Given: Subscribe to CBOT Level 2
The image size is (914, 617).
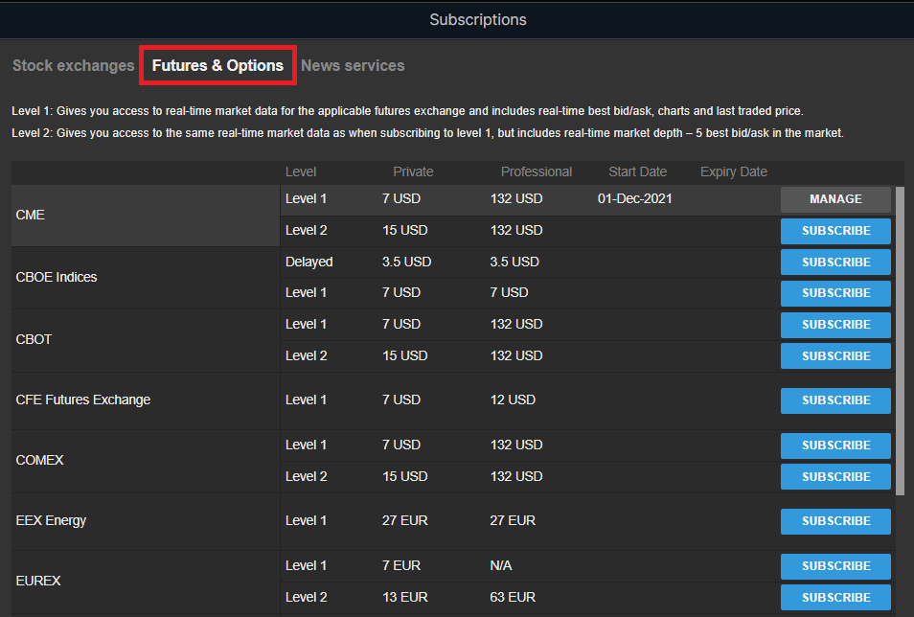Looking at the screenshot, I should pyautogui.click(x=835, y=356).
